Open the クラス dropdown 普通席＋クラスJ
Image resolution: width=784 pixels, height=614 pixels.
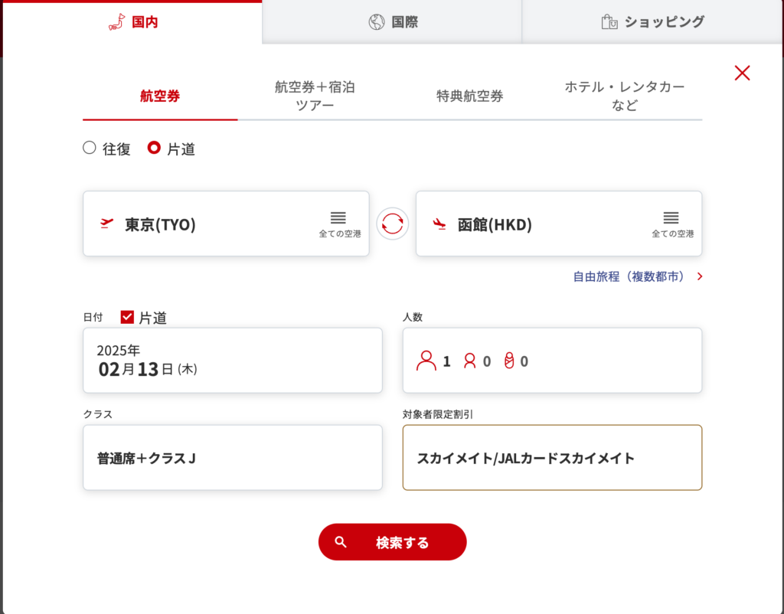click(x=233, y=458)
